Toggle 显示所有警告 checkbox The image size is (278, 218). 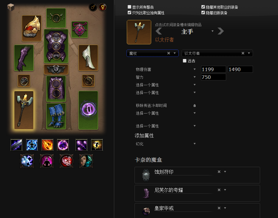point(129,7)
